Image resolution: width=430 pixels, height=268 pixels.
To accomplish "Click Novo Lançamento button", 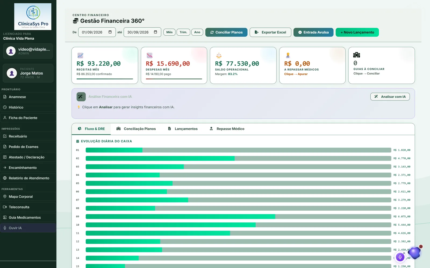I will (x=357, y=32).
